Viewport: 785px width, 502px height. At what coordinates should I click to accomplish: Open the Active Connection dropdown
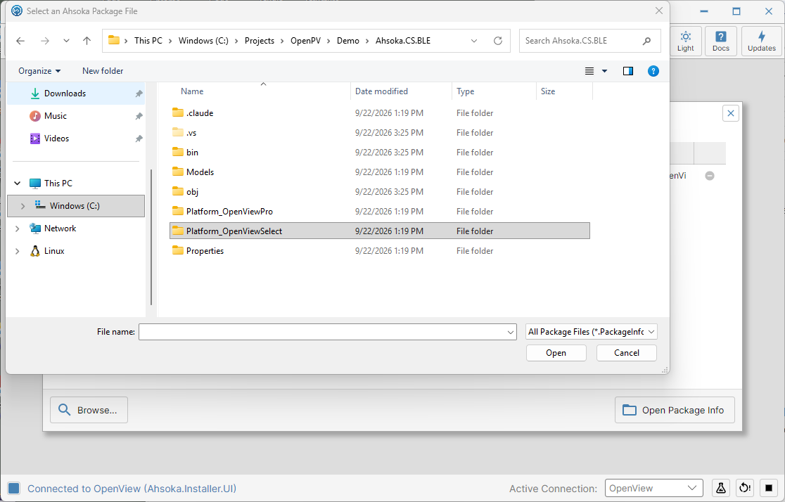coord(654,488)
